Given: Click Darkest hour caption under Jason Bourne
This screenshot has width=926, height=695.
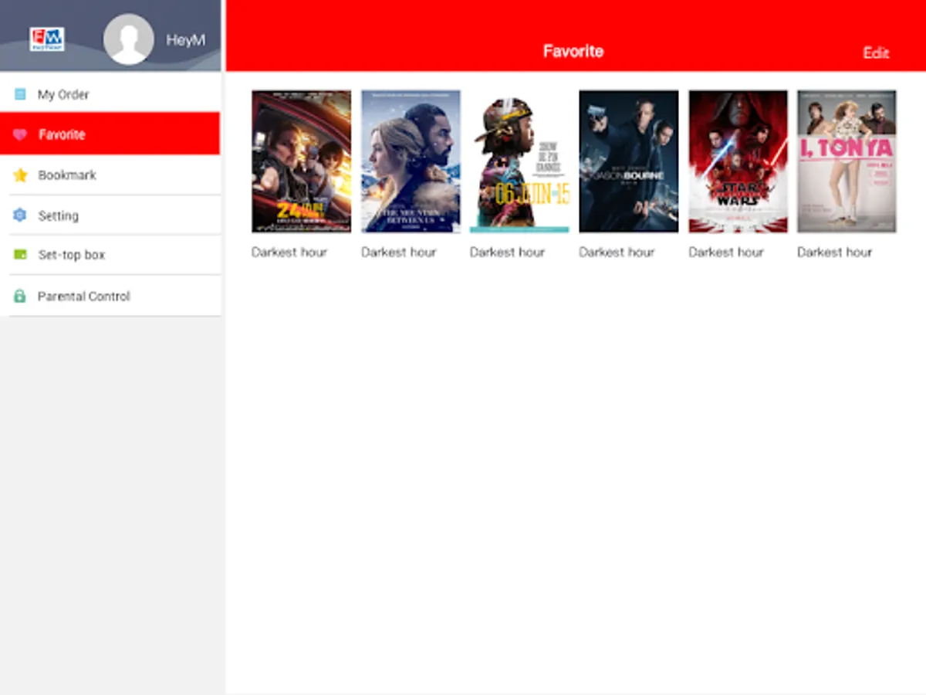Looking at the screenshot, I should coord(617,252).
